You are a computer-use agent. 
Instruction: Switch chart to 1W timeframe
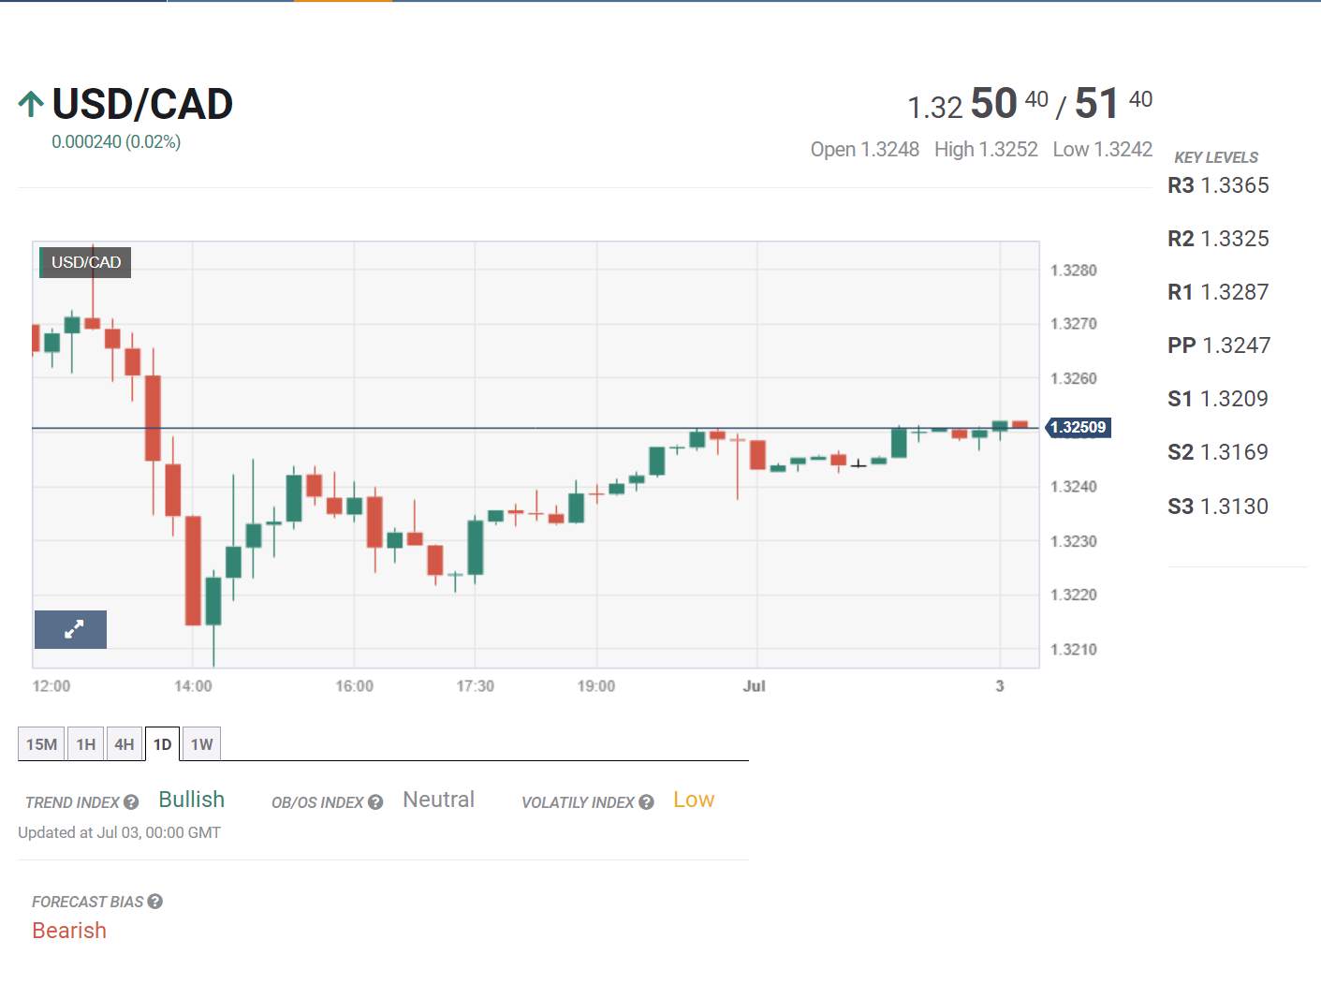(x=201, y=744)
